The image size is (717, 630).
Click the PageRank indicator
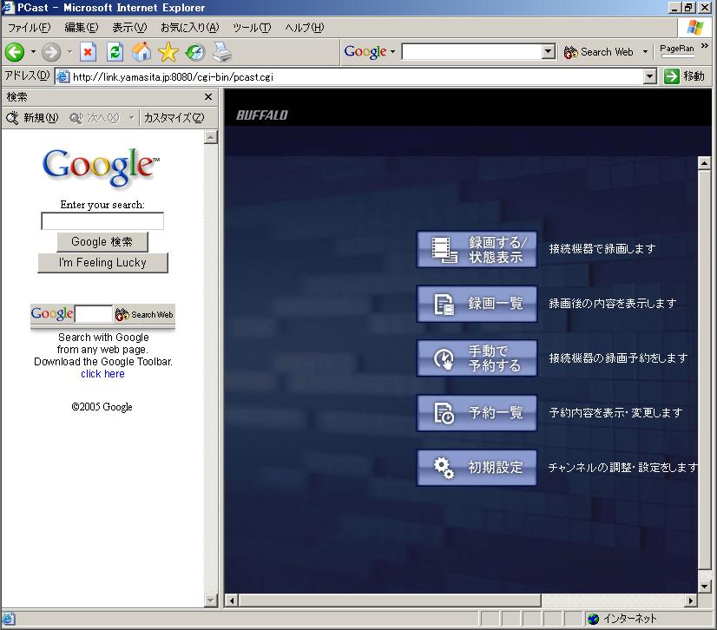click(677, 50)
